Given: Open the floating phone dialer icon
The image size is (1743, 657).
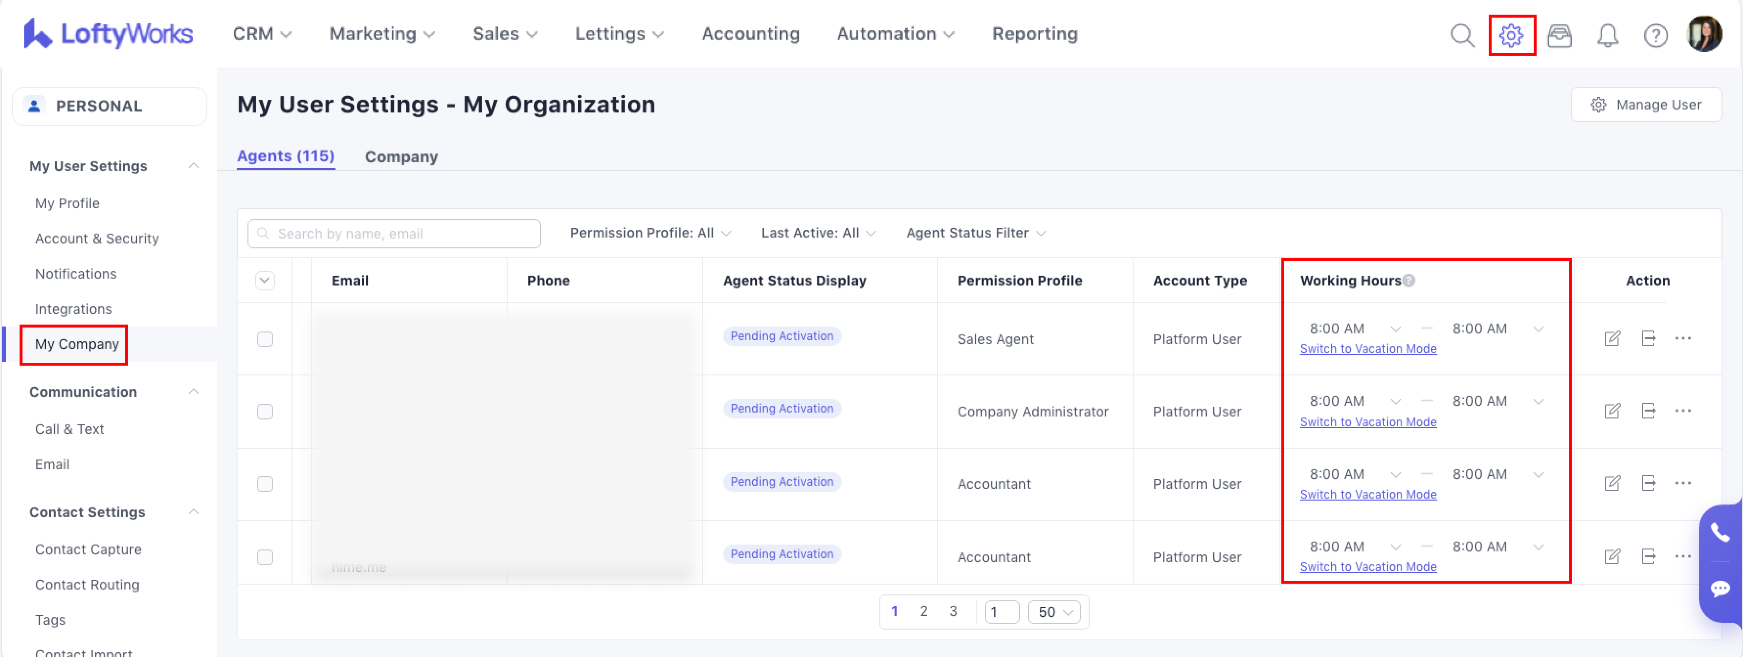Looking at the screenshot, I should coord(1720,532).
